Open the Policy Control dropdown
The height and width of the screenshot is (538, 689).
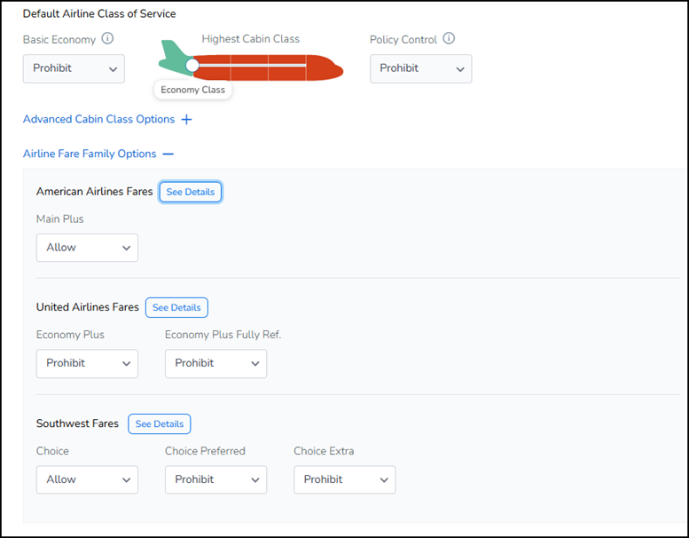tap(420, 68)
